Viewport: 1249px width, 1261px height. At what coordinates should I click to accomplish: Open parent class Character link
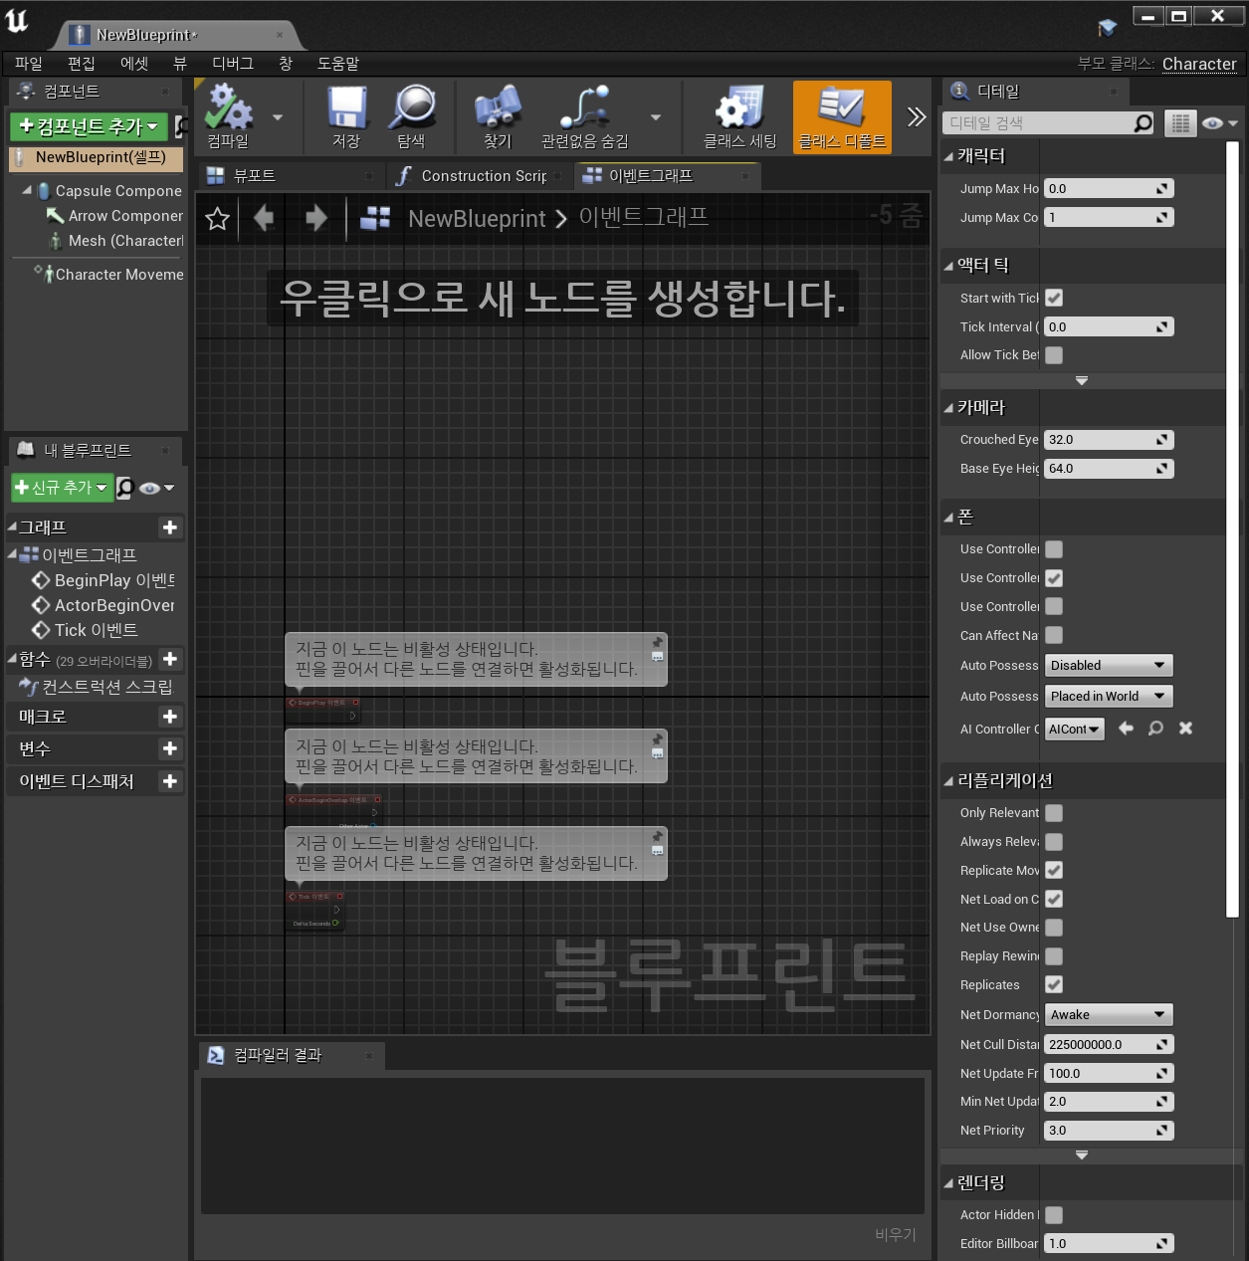(1199, 64)
